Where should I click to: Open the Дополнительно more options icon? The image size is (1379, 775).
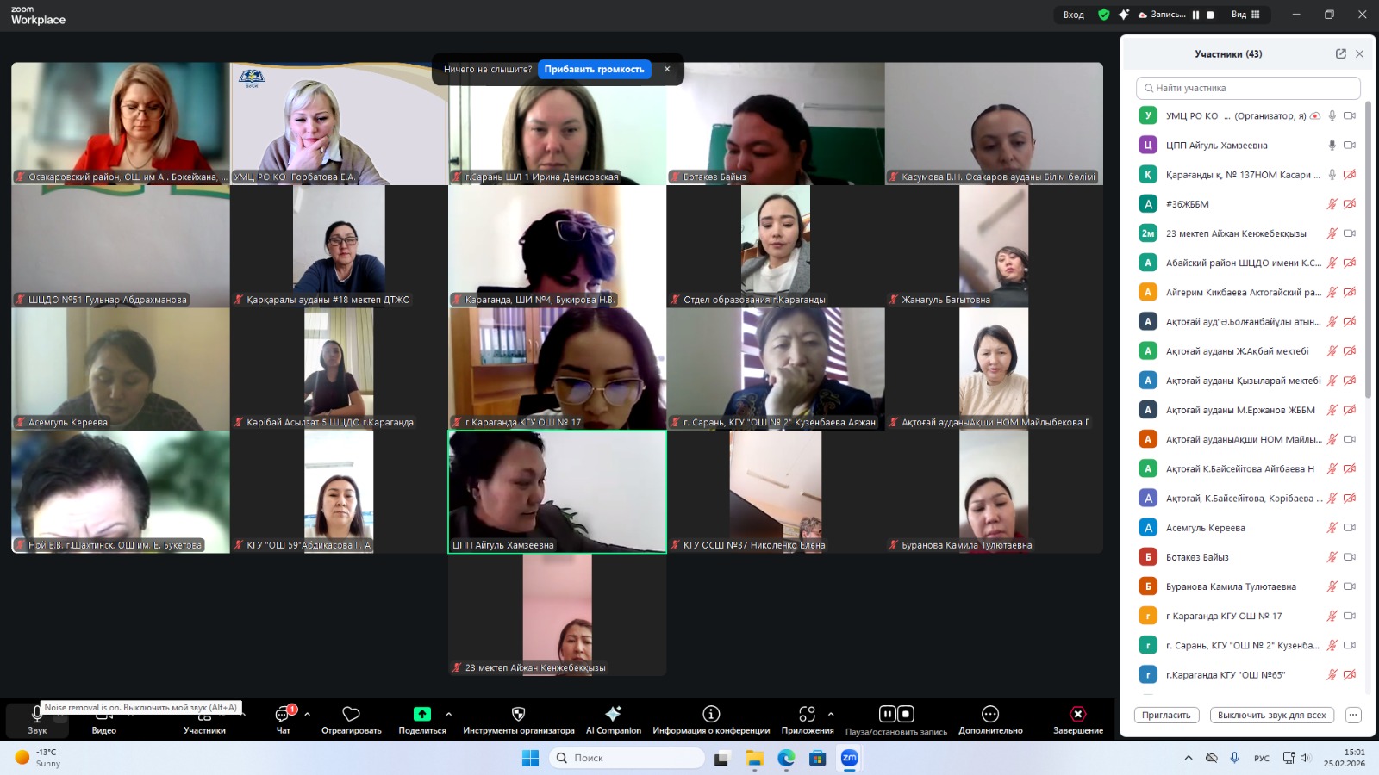tap(990, 714)
